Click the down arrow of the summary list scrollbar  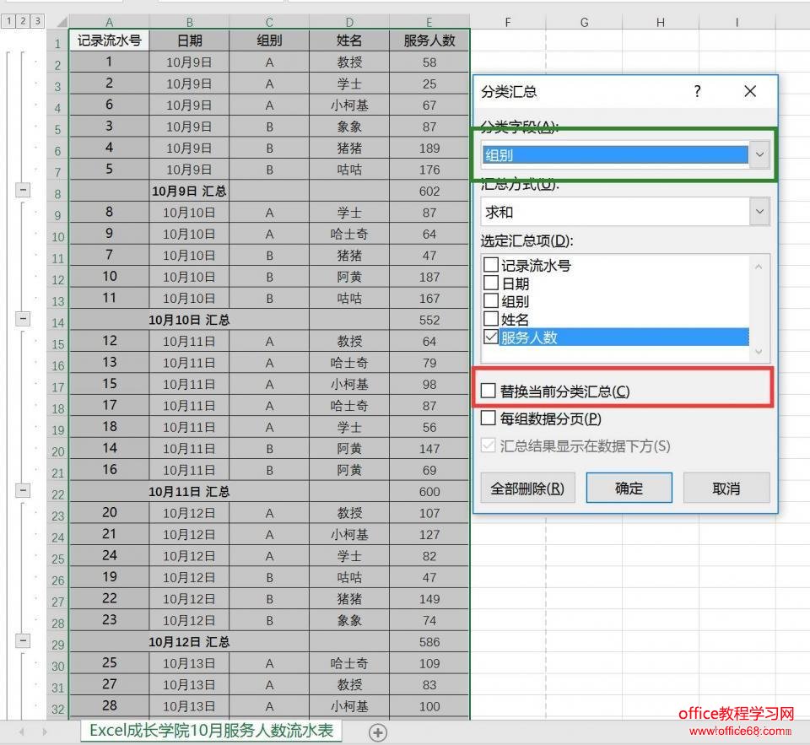pos(759,352)
